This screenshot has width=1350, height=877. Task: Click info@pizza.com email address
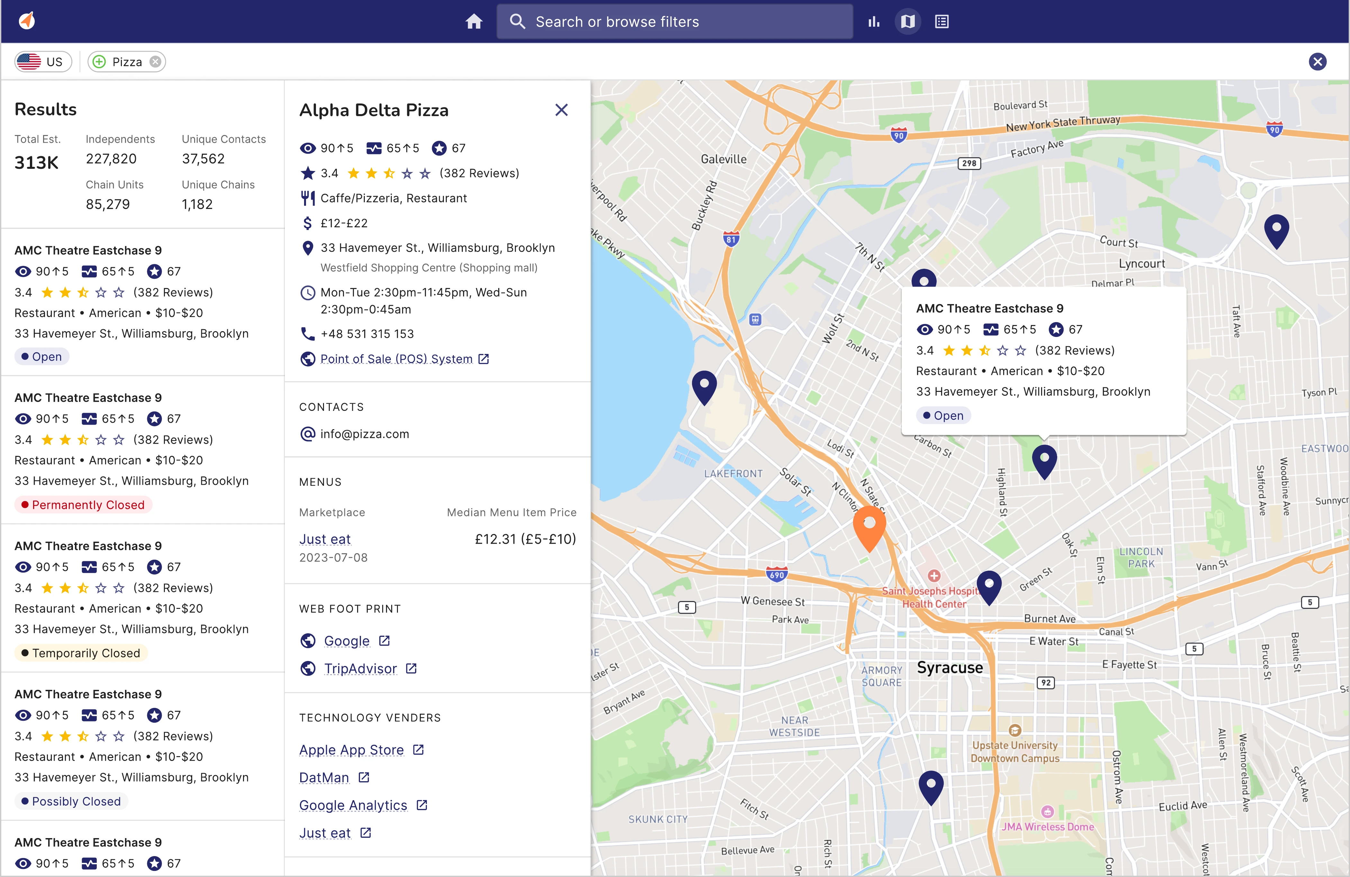click(x=364, y=434)
